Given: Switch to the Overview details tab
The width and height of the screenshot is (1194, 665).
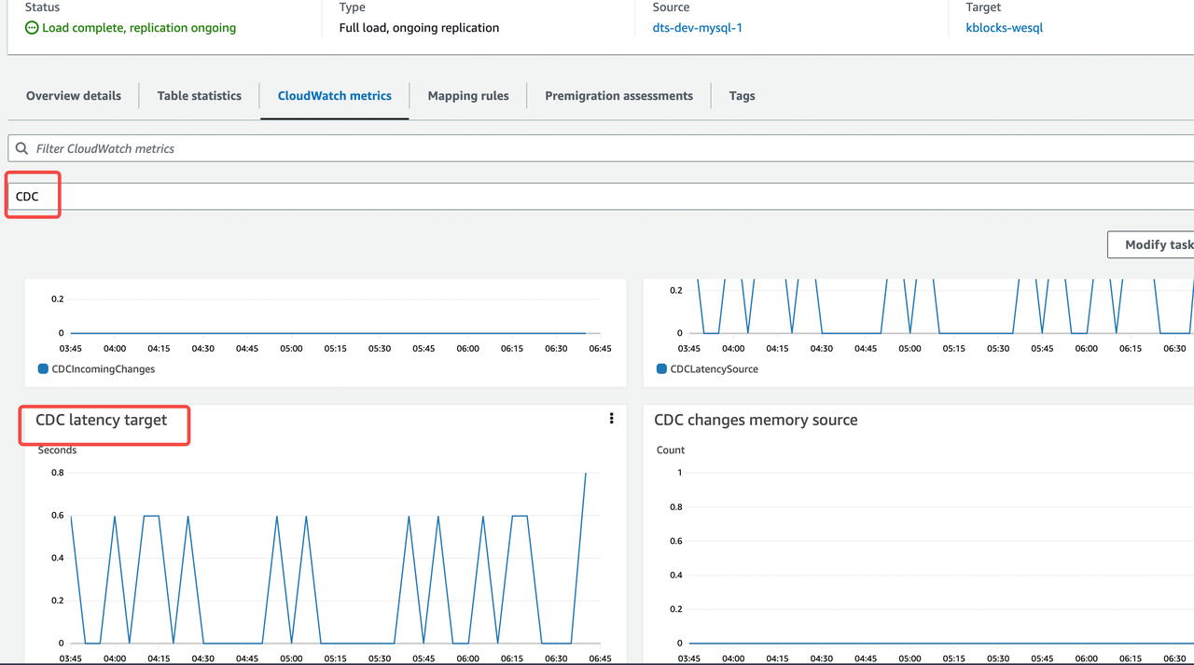Looking at the screenshot, I should 74,95.
